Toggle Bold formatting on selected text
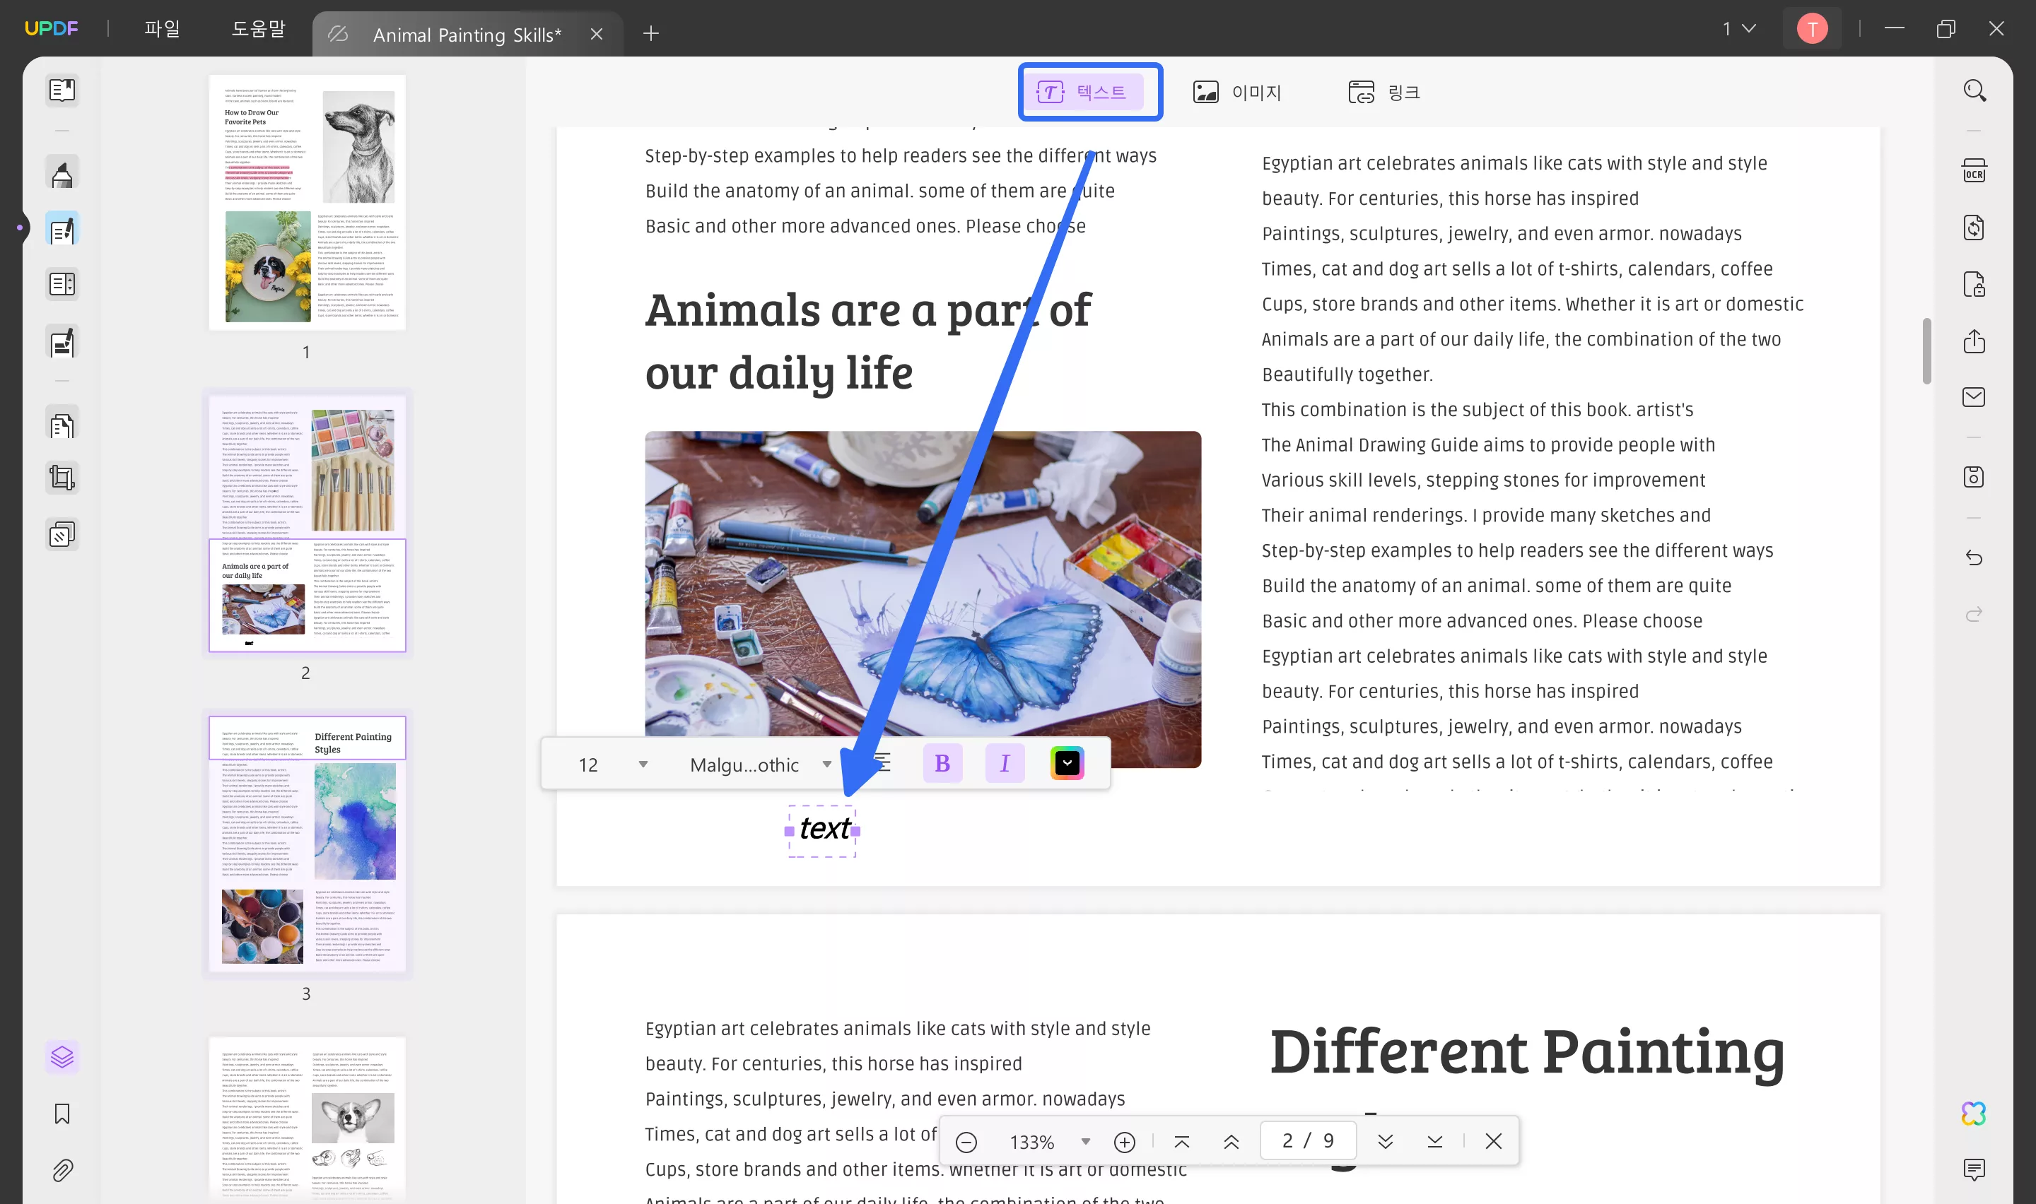Image resolution: width=2036 pixels, height=1204 pixels. click(x=944, y=761)
